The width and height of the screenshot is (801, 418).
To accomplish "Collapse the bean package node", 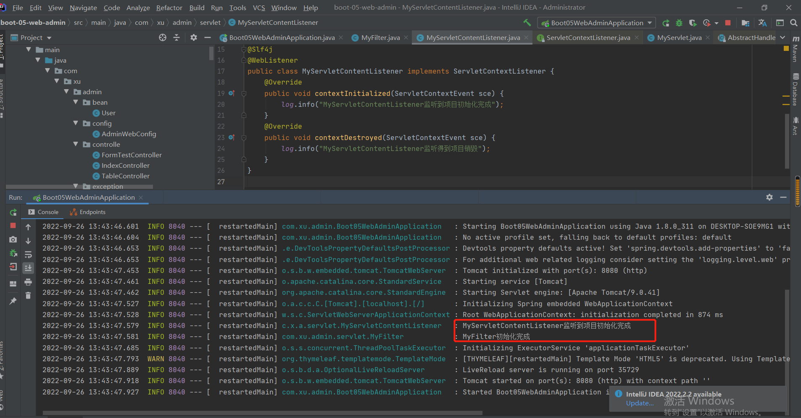I will 76,102.
